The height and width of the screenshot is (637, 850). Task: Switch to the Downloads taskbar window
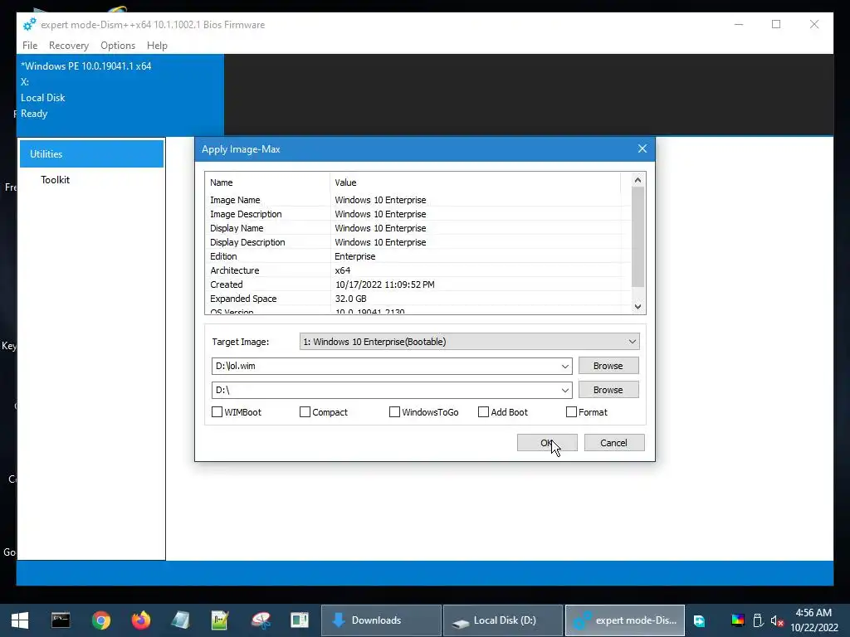pyautogui.click(x=381, y=620)
